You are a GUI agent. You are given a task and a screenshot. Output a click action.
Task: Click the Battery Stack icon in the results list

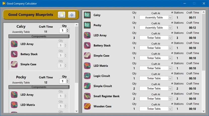pos(87,45)
